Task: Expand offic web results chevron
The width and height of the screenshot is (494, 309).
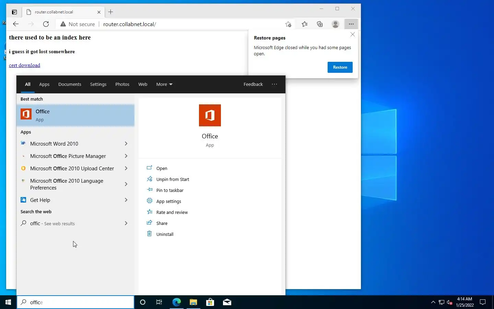Action: [x=126, y=223]
